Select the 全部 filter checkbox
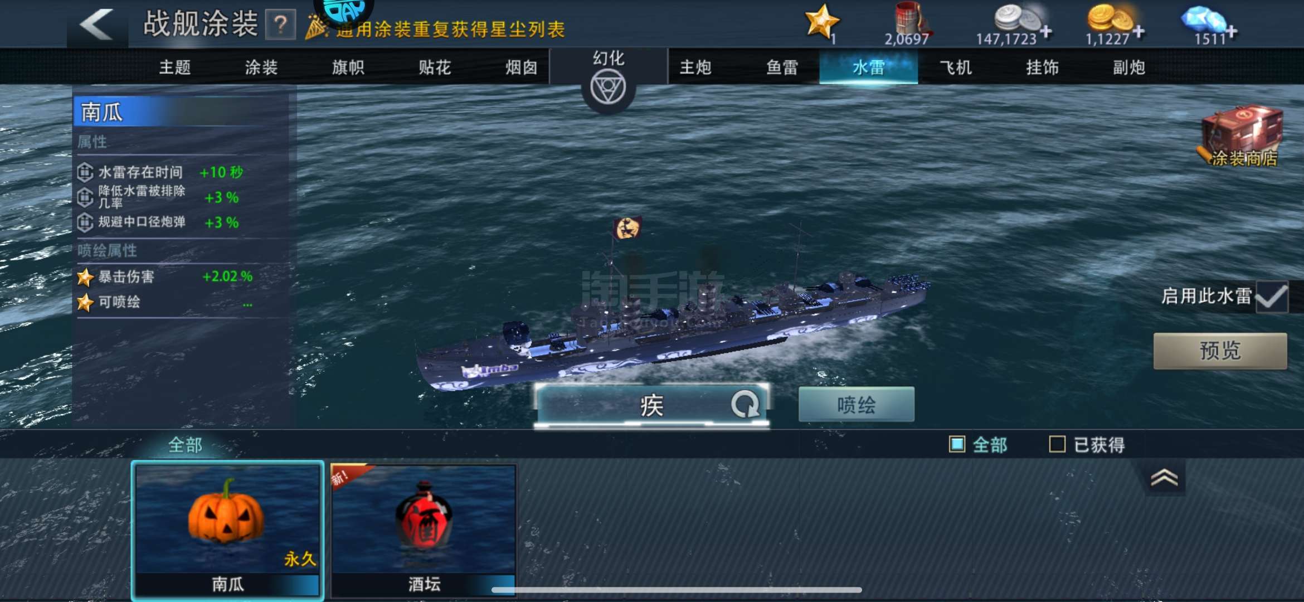The image size is (1304, 602). tap(957, 444)
